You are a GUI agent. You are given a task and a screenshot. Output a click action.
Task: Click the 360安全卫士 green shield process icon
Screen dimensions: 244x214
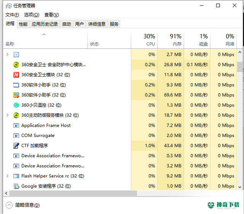tap(16, 64)
